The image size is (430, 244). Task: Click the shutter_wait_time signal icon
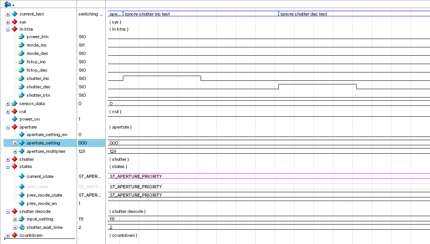[22, 227]
